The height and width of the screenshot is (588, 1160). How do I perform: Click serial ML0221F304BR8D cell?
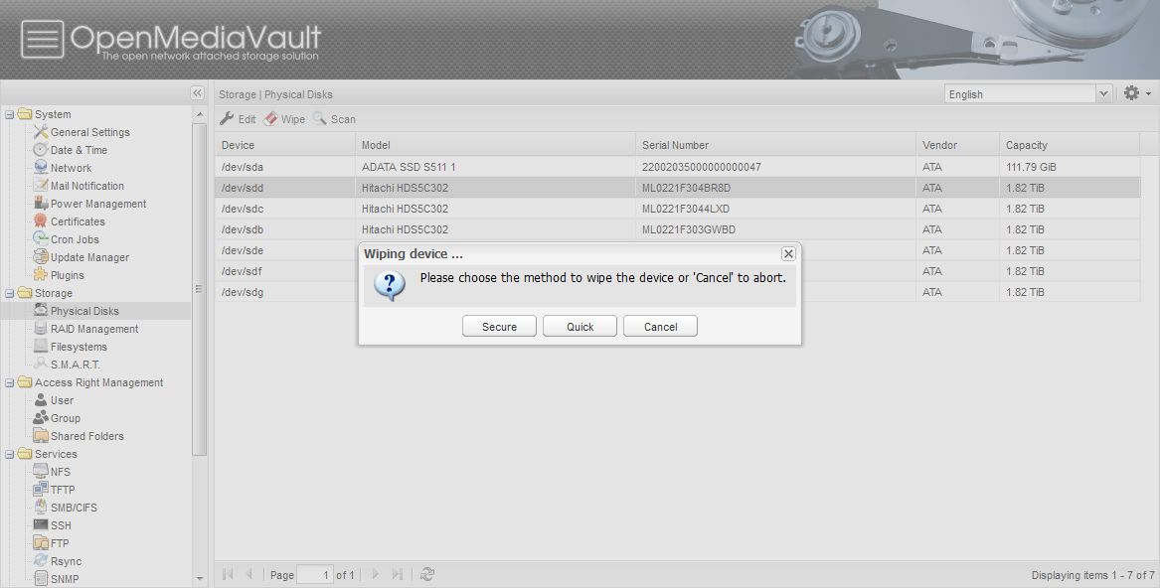775,188
